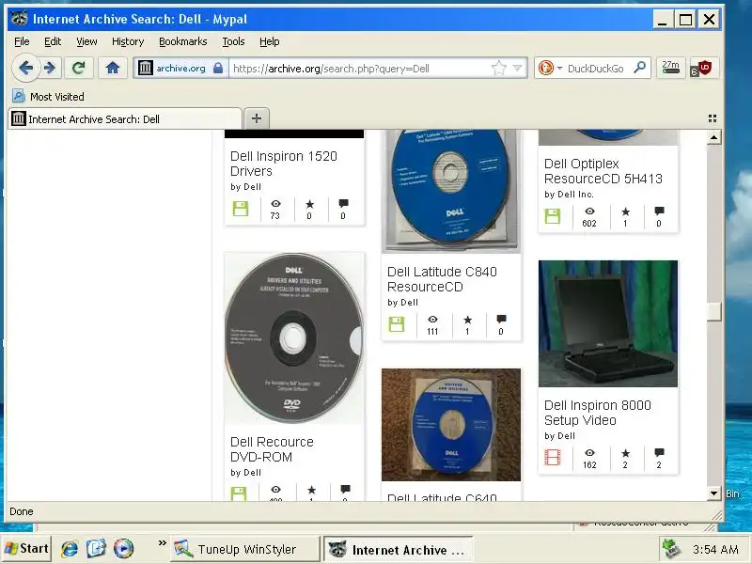Launch Windows Media Player from quick launch
The image size is (752, 564).
click(123, 548)
